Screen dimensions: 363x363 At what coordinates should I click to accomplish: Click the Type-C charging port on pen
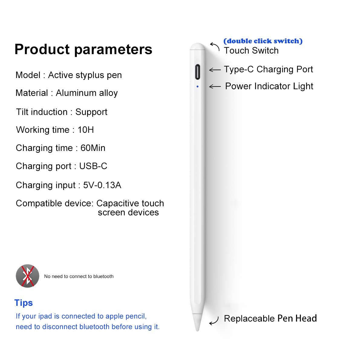tap(198, 71)
